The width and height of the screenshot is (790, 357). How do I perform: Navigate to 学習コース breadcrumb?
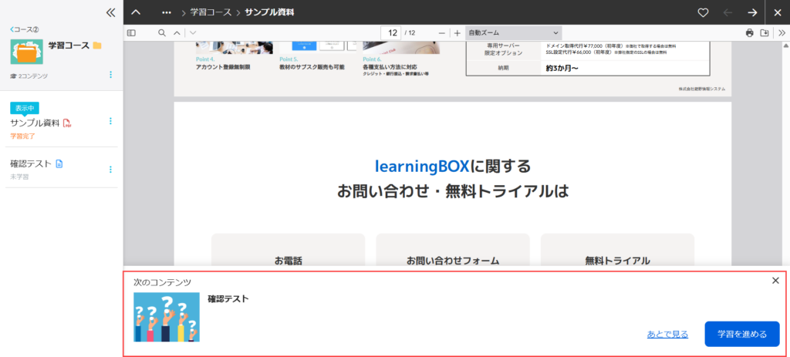tap(211, 12)
